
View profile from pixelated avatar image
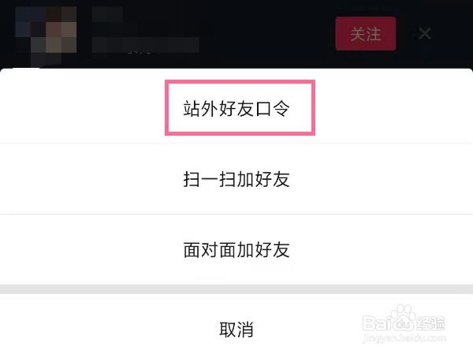coord(46,34)
